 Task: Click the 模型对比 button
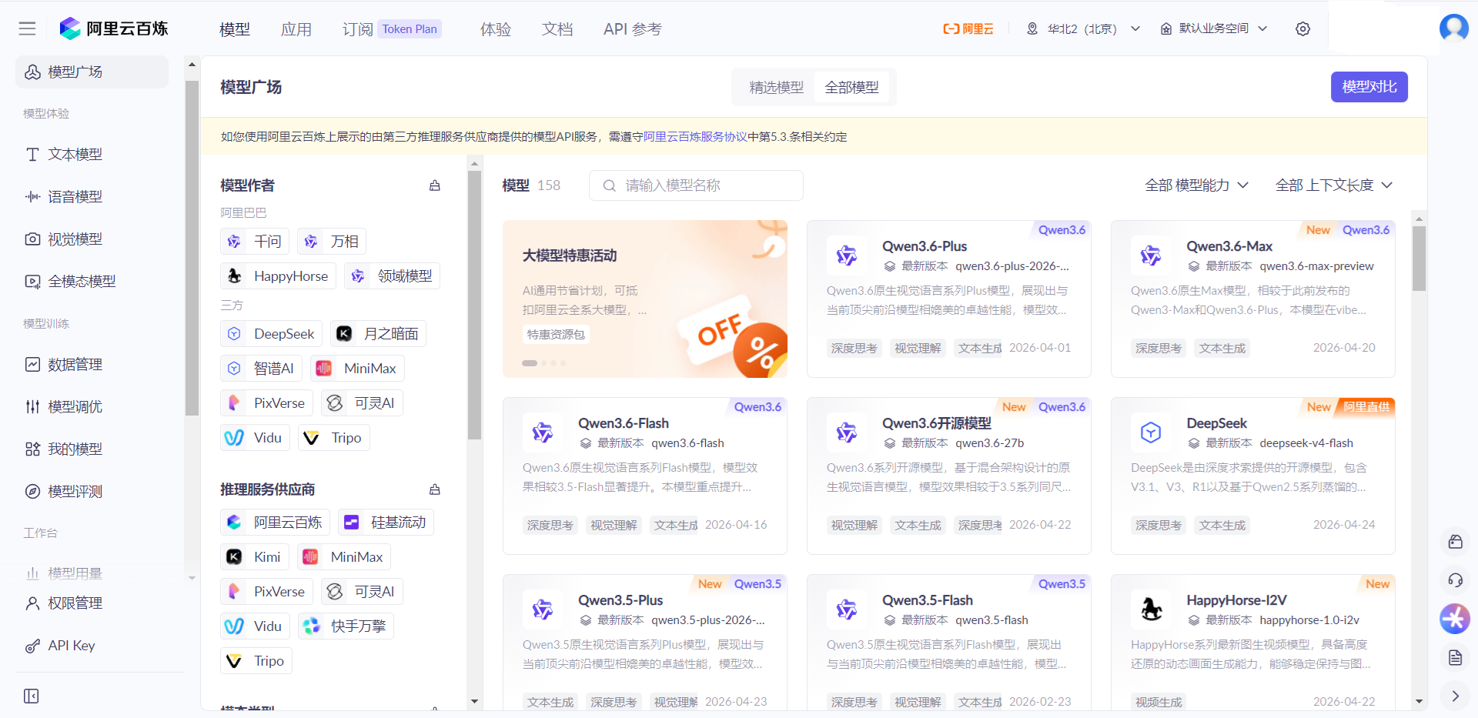tap(1369, 87)
